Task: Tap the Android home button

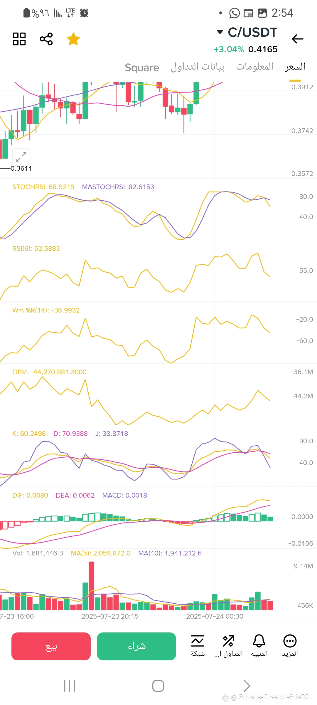Action: click(158, 686)
